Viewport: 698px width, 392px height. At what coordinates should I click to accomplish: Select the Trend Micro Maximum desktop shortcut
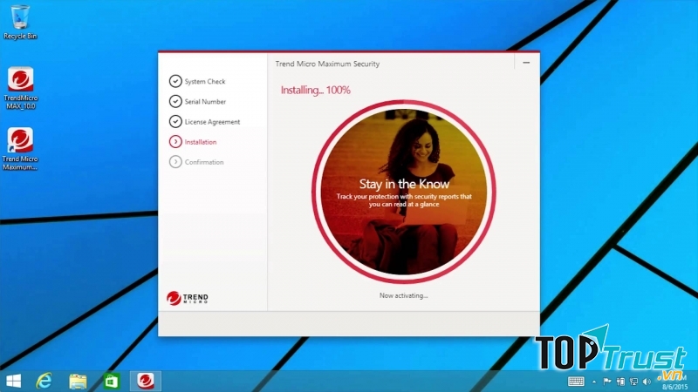click(20, 149)
